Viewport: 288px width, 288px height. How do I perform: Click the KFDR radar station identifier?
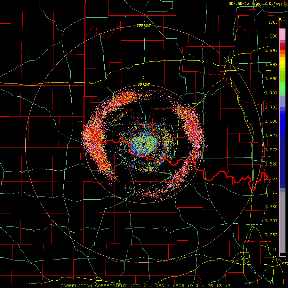click(x=179, y=286)
